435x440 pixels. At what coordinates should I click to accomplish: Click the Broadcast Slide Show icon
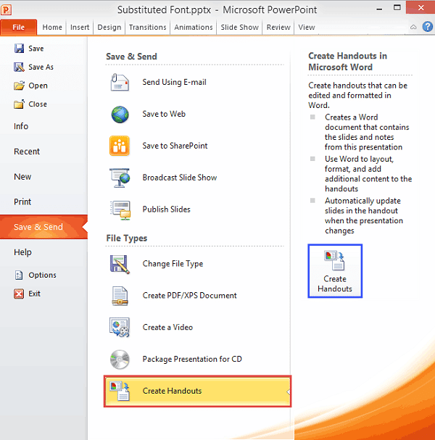[x=120, y=178]
